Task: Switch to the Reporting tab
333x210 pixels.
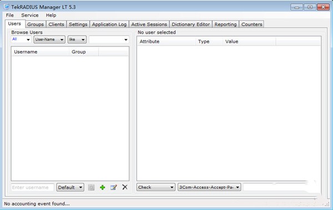Action: click(225, 24)
